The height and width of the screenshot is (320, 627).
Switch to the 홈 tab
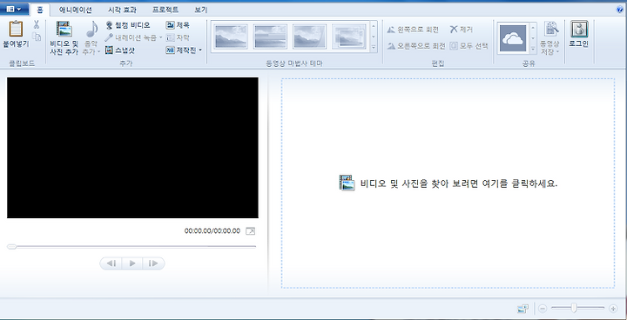click(39, 10)
